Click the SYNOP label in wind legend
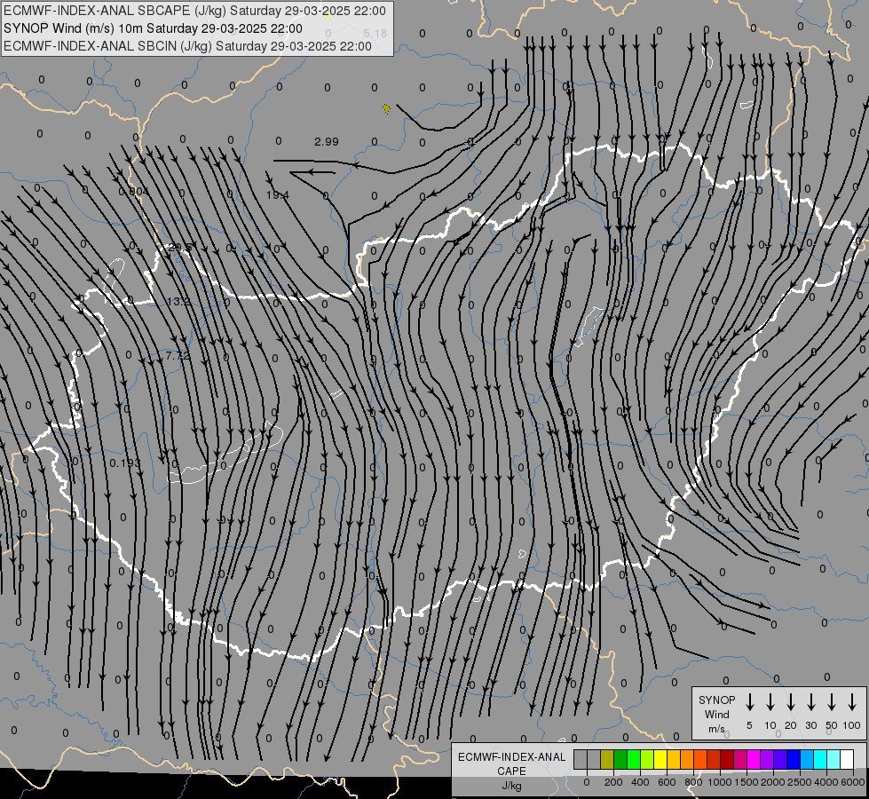This screenshot has height=799, width=869. coord(716,700)
